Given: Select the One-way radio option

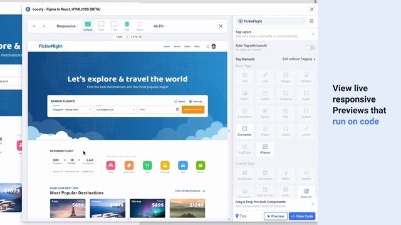Looking at the screenshot, I should [195, 101].
